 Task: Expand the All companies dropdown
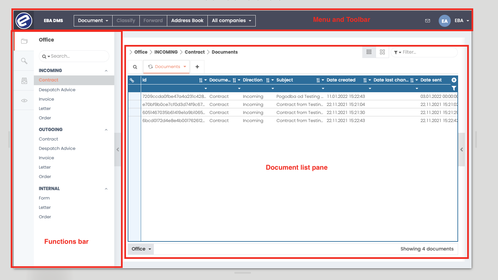231,20
